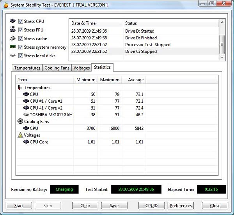This screenshot has width=234, height=215.
Task: Click the log list vertical scrollbar
Action: (x=222, y=39)
